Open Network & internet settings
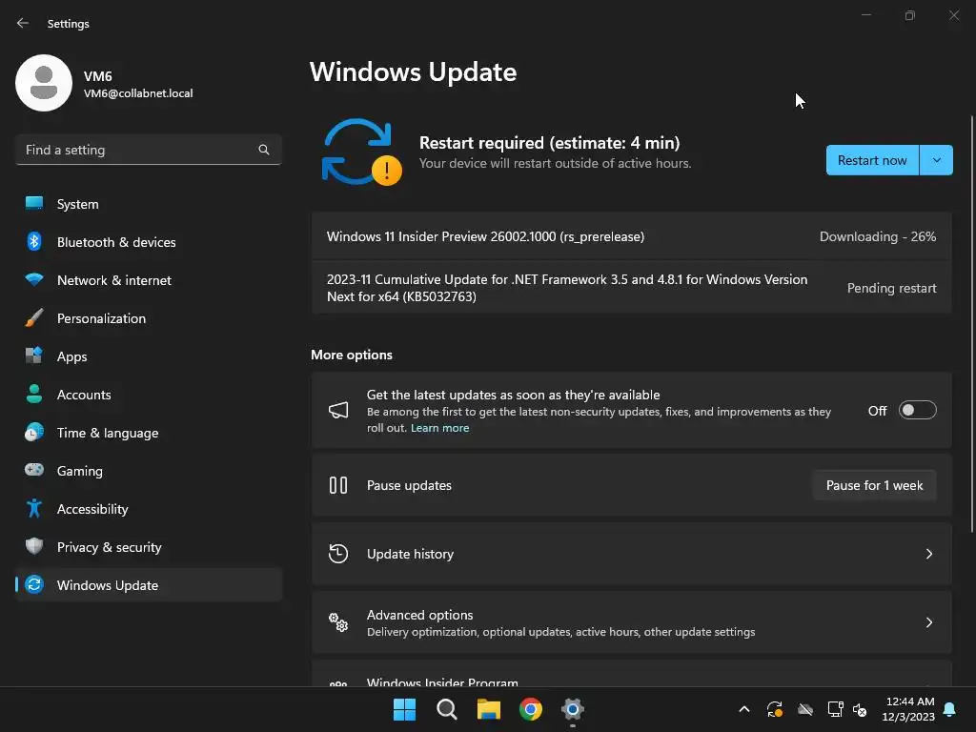Viewport: 976px width, 732px height. coord(149,279)
